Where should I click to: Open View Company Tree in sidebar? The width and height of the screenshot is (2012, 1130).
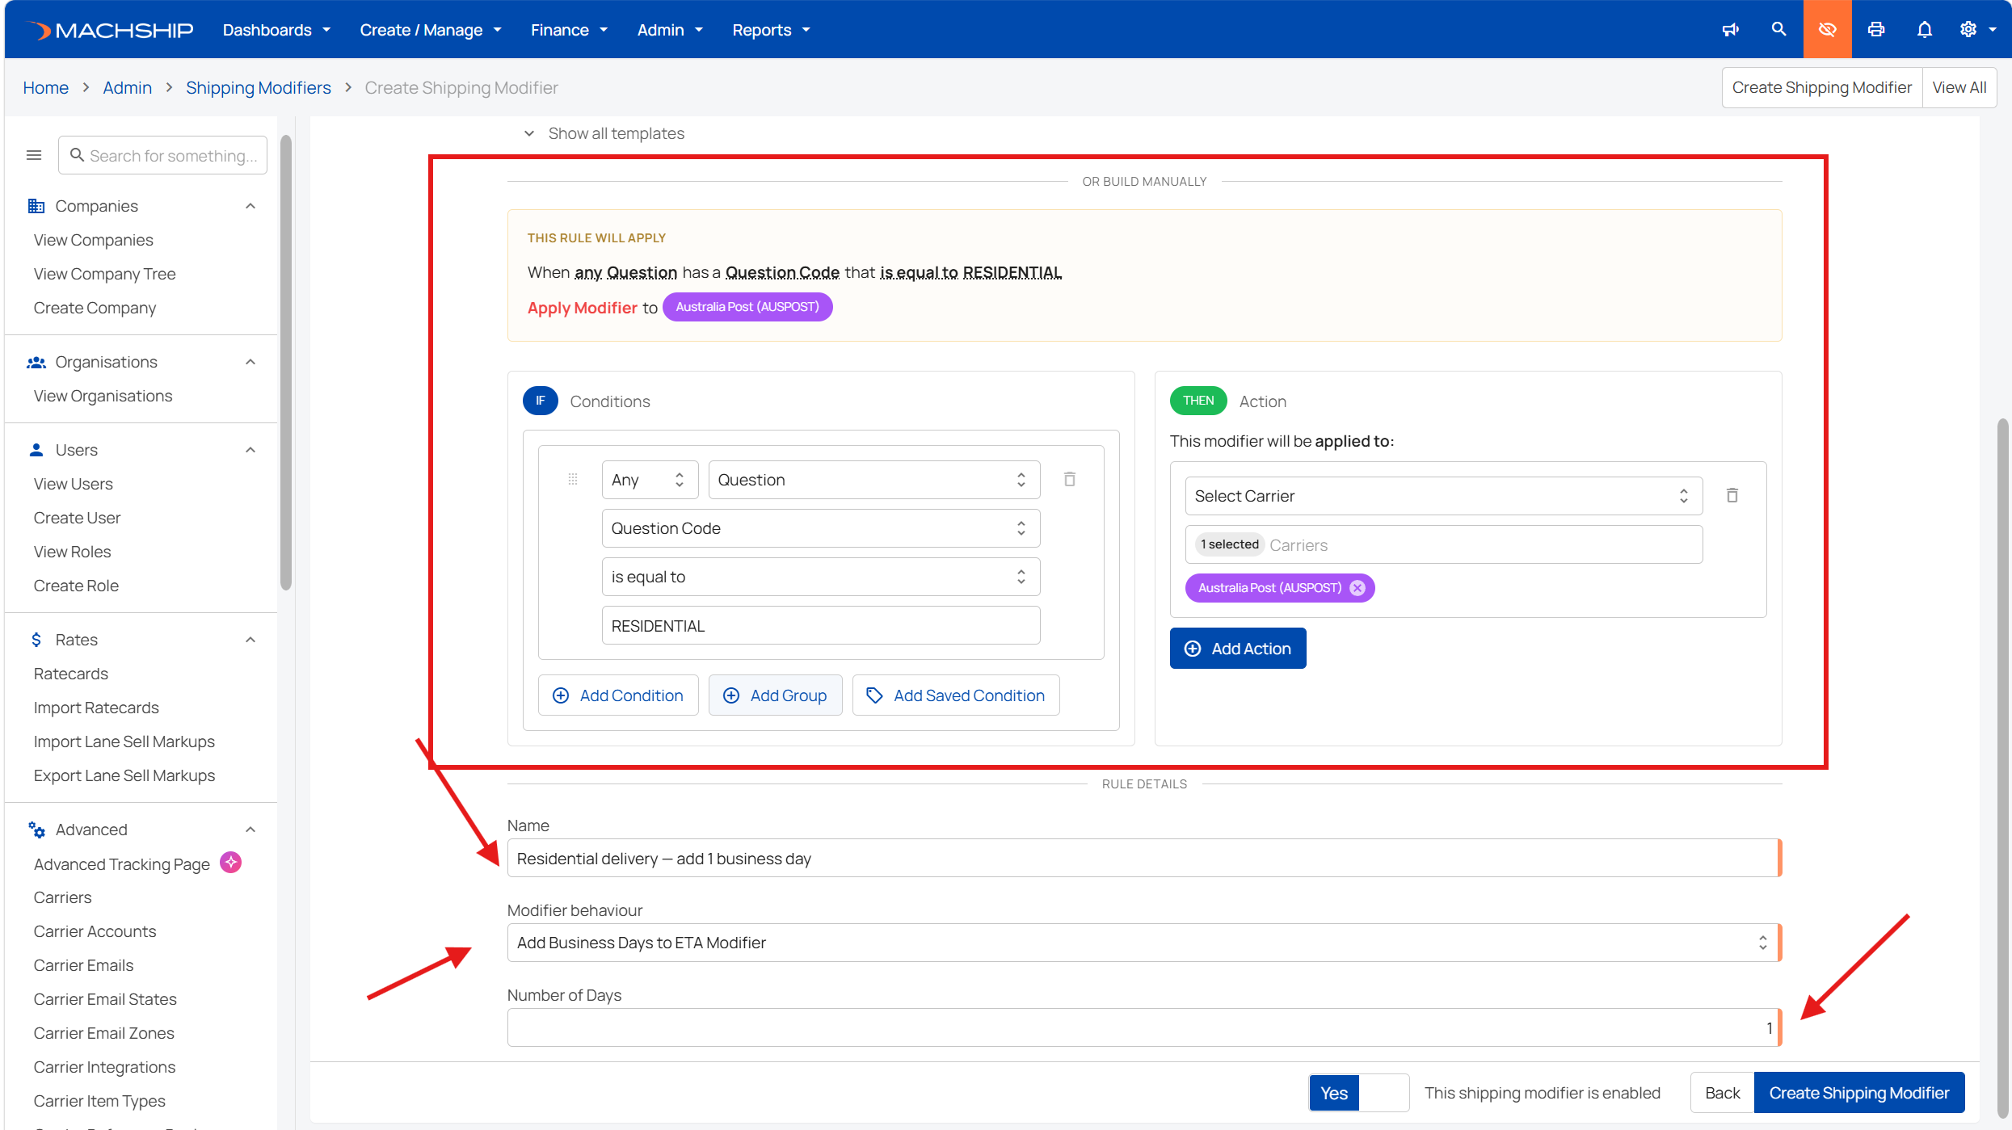104,274
